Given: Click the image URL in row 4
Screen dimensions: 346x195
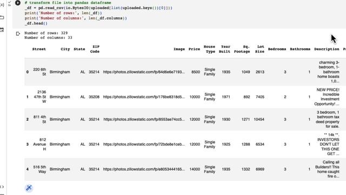Looking at the screenshot, I should pos(144,169).
